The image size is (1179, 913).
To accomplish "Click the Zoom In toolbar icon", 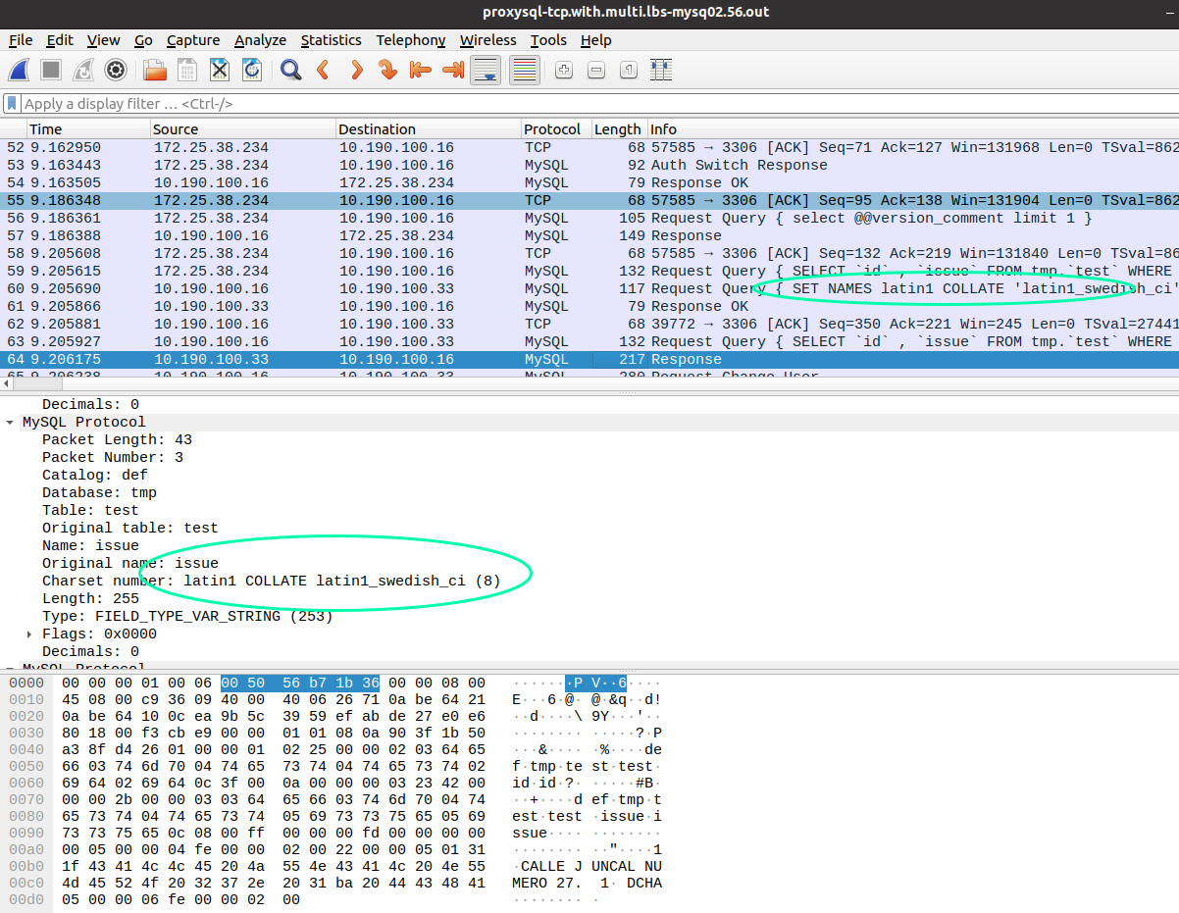I will coord(563,70).
